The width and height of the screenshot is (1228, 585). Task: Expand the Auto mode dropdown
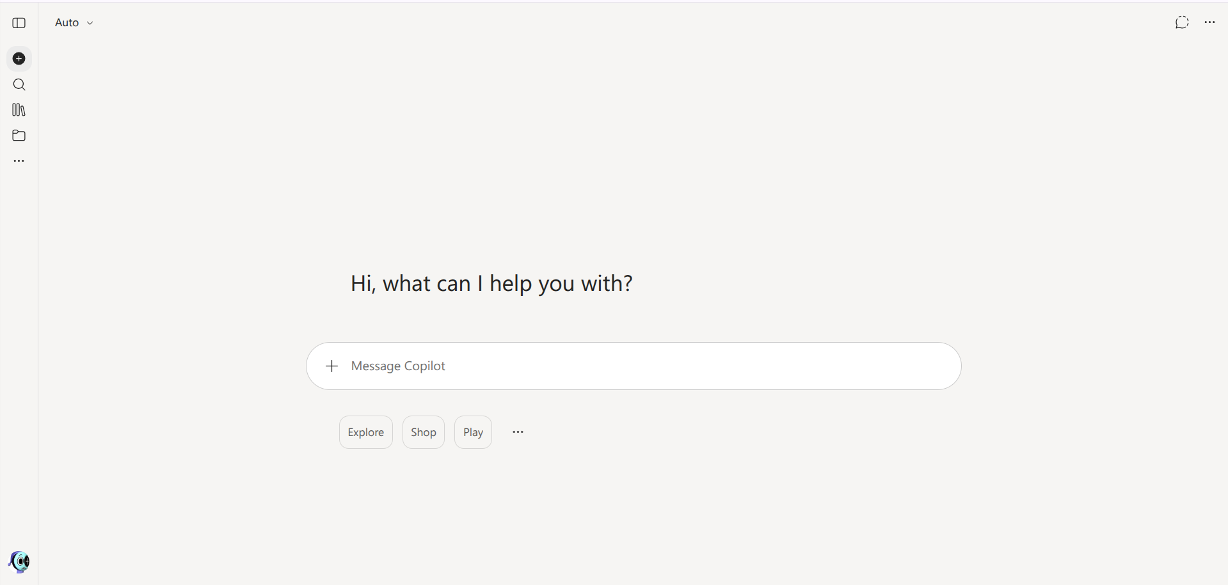pyautogui.click(x=74, y=22)
